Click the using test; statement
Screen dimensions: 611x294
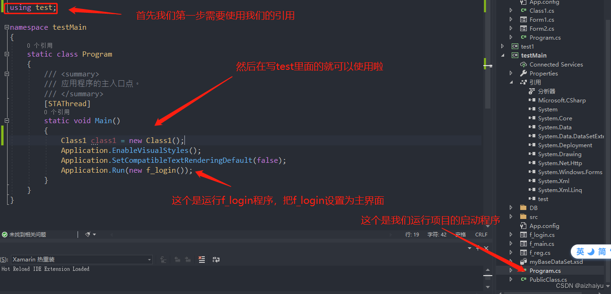coord(33,8)
